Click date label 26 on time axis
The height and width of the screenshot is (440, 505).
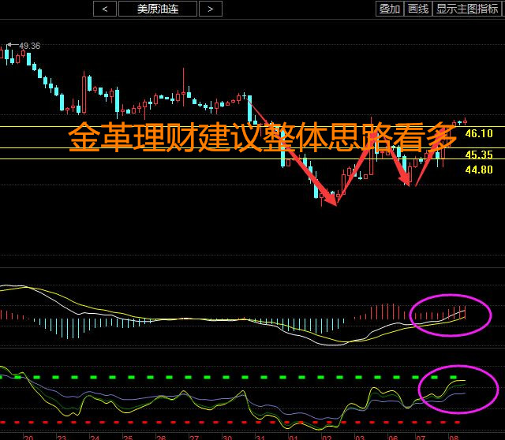[x=160, y=436]
